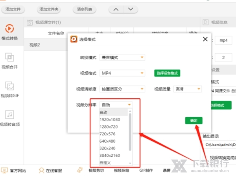The width and height of the screenshot is (236, 176).
Task: Click the 清空列表 button
Action: point(85,9)
